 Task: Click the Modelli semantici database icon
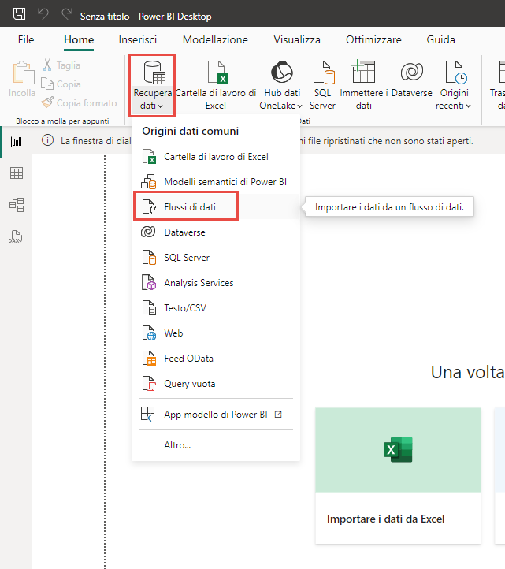point(148,181)
